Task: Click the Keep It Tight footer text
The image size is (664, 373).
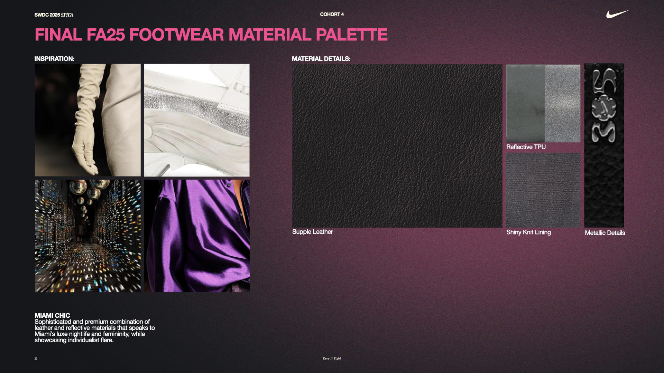Action: click(331, 358)
